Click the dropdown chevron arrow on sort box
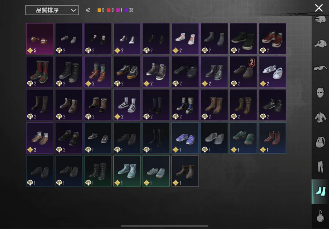 point(73,10)
